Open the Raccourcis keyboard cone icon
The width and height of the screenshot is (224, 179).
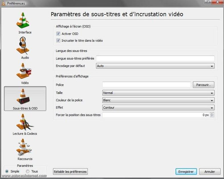coord(24,148)
